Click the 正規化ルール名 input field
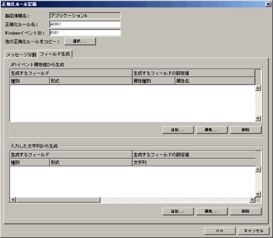The height and width of the screenshot is (238, 273). pyautogui.click(x=85, y=24)
